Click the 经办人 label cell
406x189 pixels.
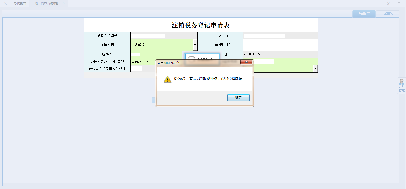[107, 54]
